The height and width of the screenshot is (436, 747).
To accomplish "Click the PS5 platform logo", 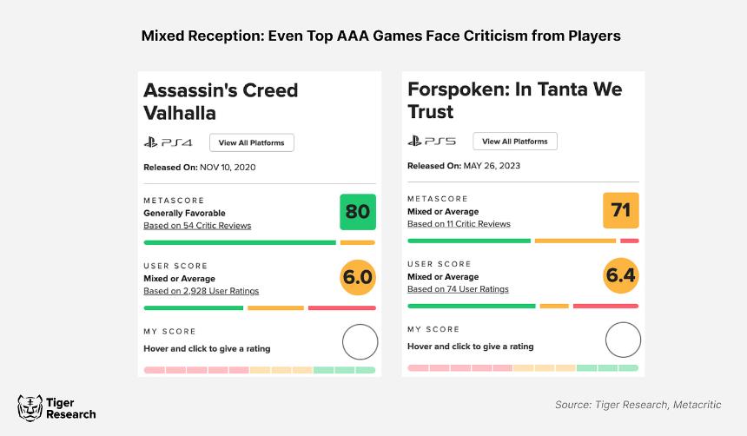I will (432, 141).
